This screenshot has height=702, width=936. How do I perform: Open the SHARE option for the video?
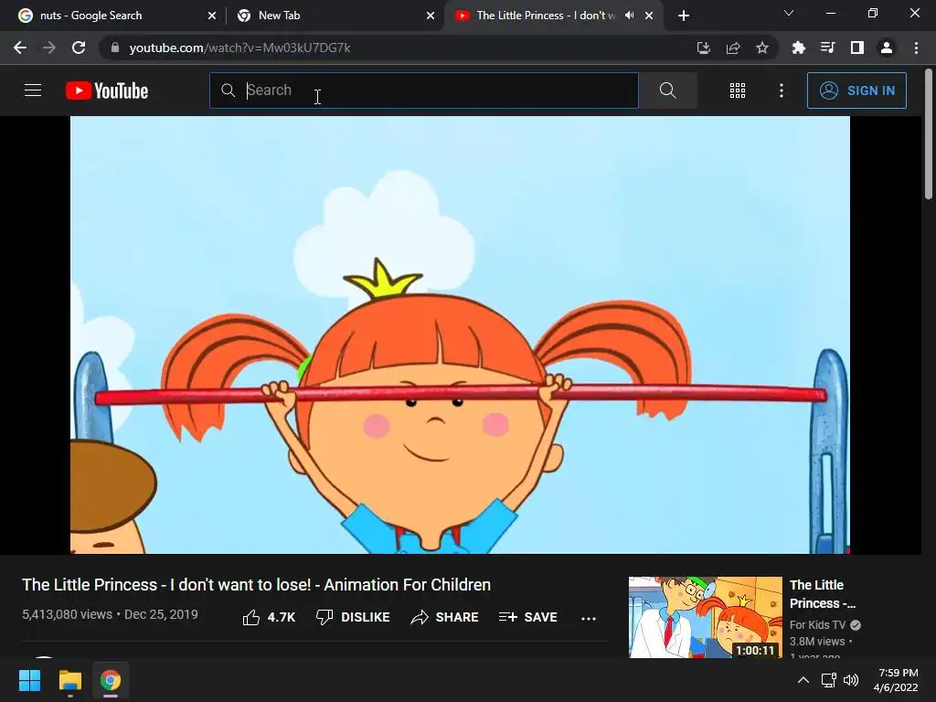click(445, 617)
